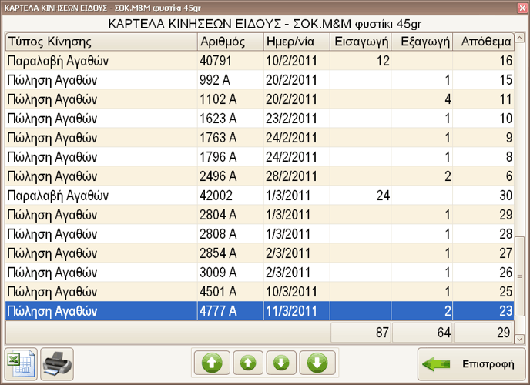Select the row with number 40791

coord(260,61)
